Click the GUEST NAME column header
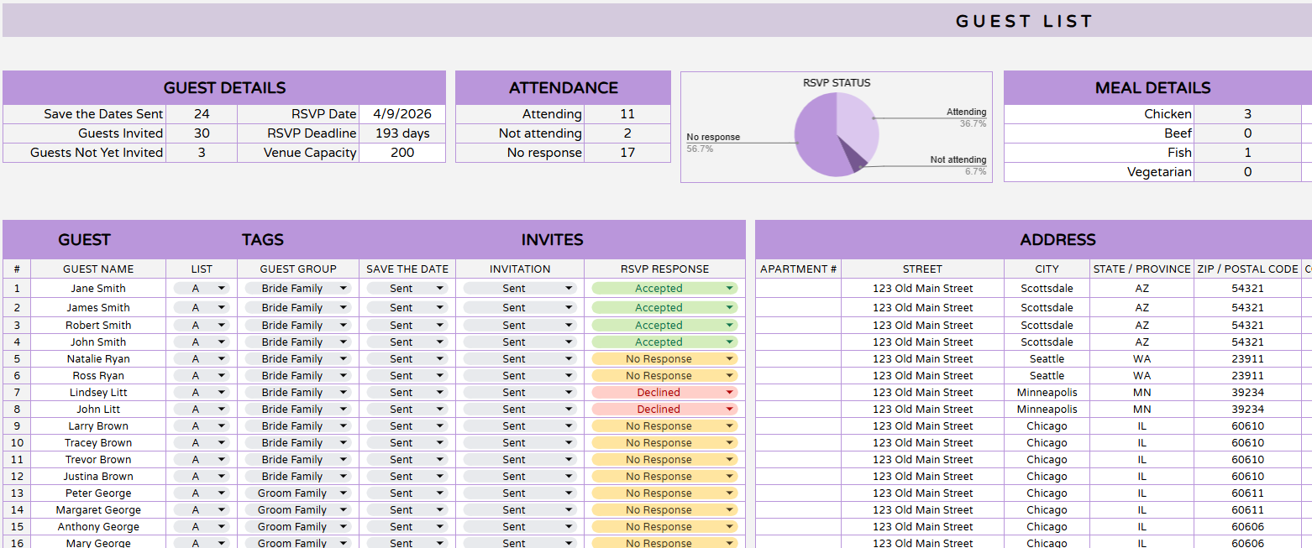This screenshot has width=1312, height=548. pyautogui.click(x=98, y=269)
